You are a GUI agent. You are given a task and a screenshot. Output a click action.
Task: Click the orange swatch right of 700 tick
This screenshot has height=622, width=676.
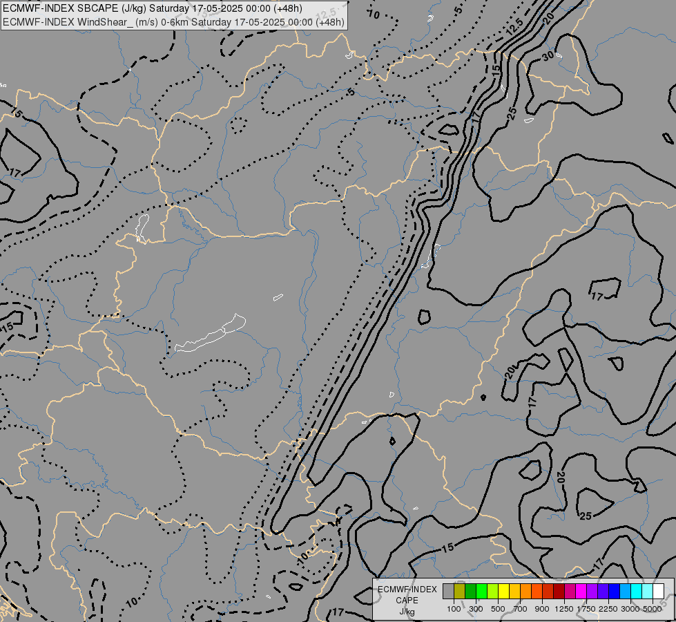(525, 591)
